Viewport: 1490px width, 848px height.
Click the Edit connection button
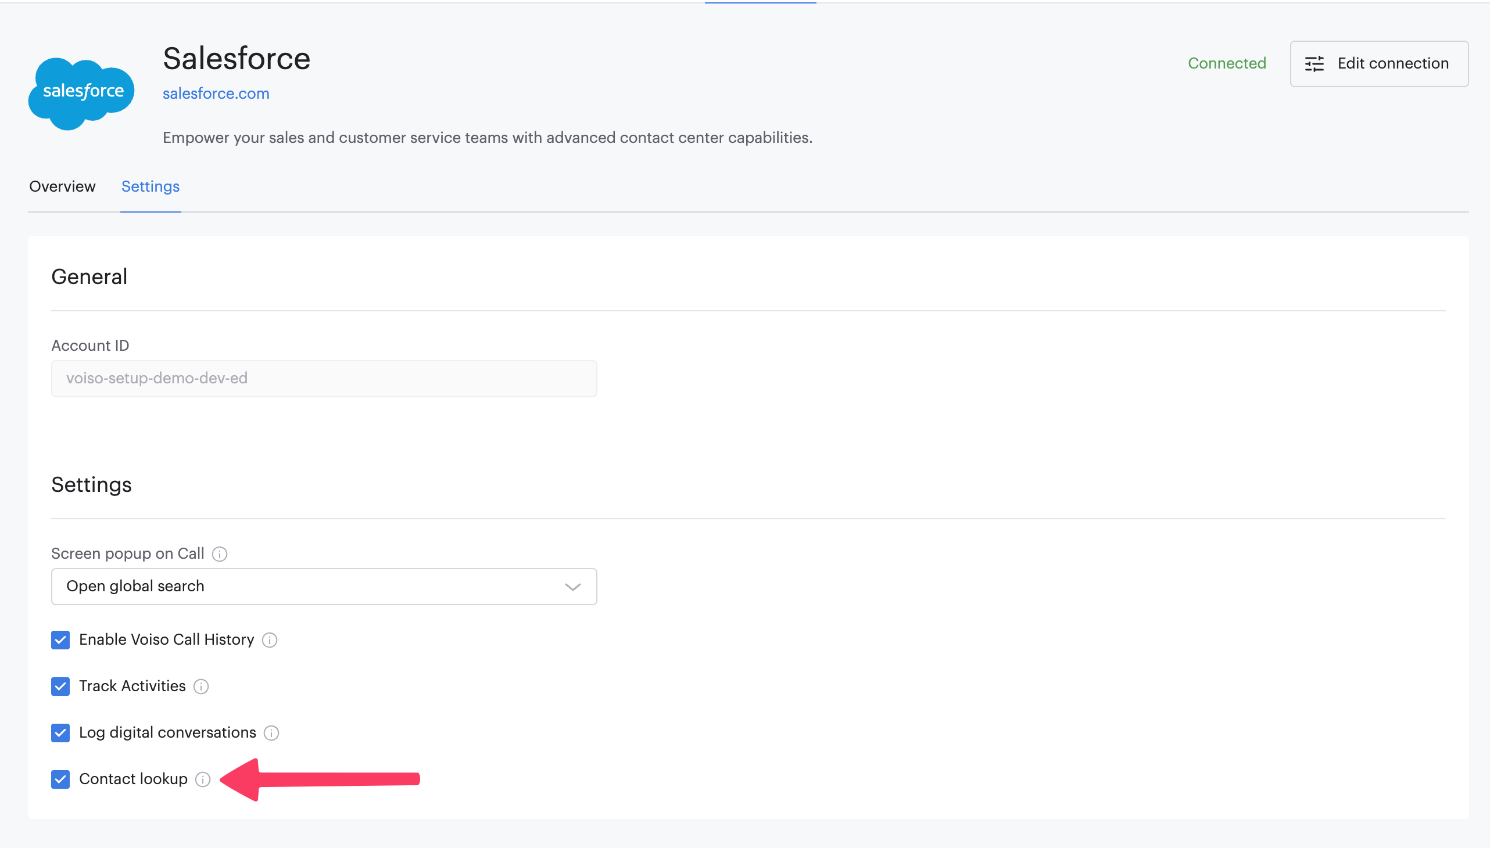1378,63
